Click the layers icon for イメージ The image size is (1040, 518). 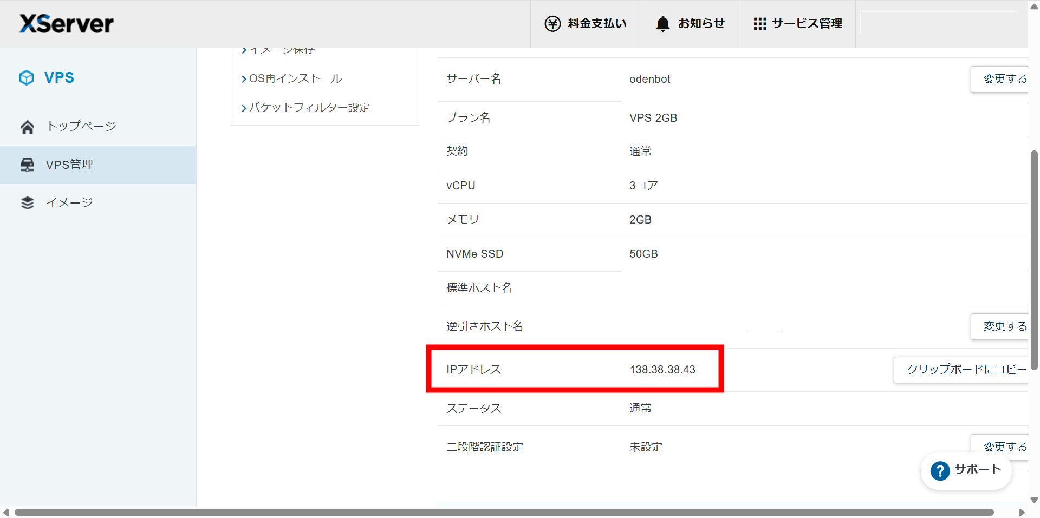28,203
